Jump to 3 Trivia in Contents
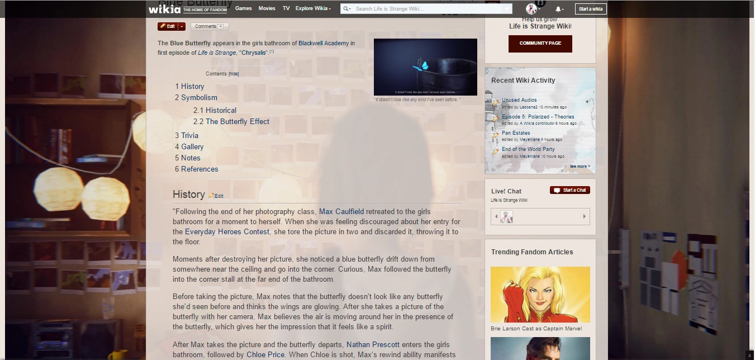Image resolution: width=755 pixels, height=360 pixels. 187,136
